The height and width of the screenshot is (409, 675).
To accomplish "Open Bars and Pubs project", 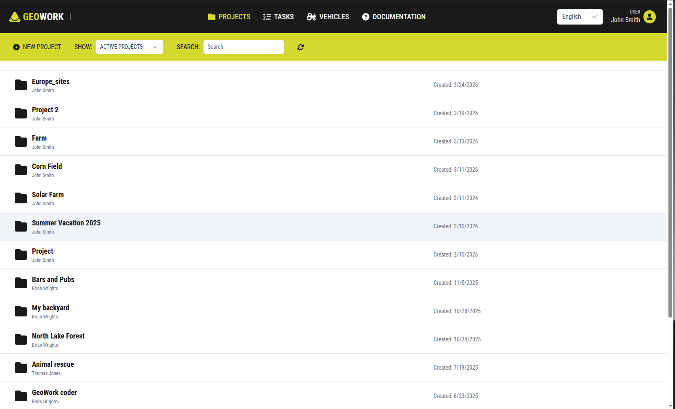I will (x=333, y=283).
